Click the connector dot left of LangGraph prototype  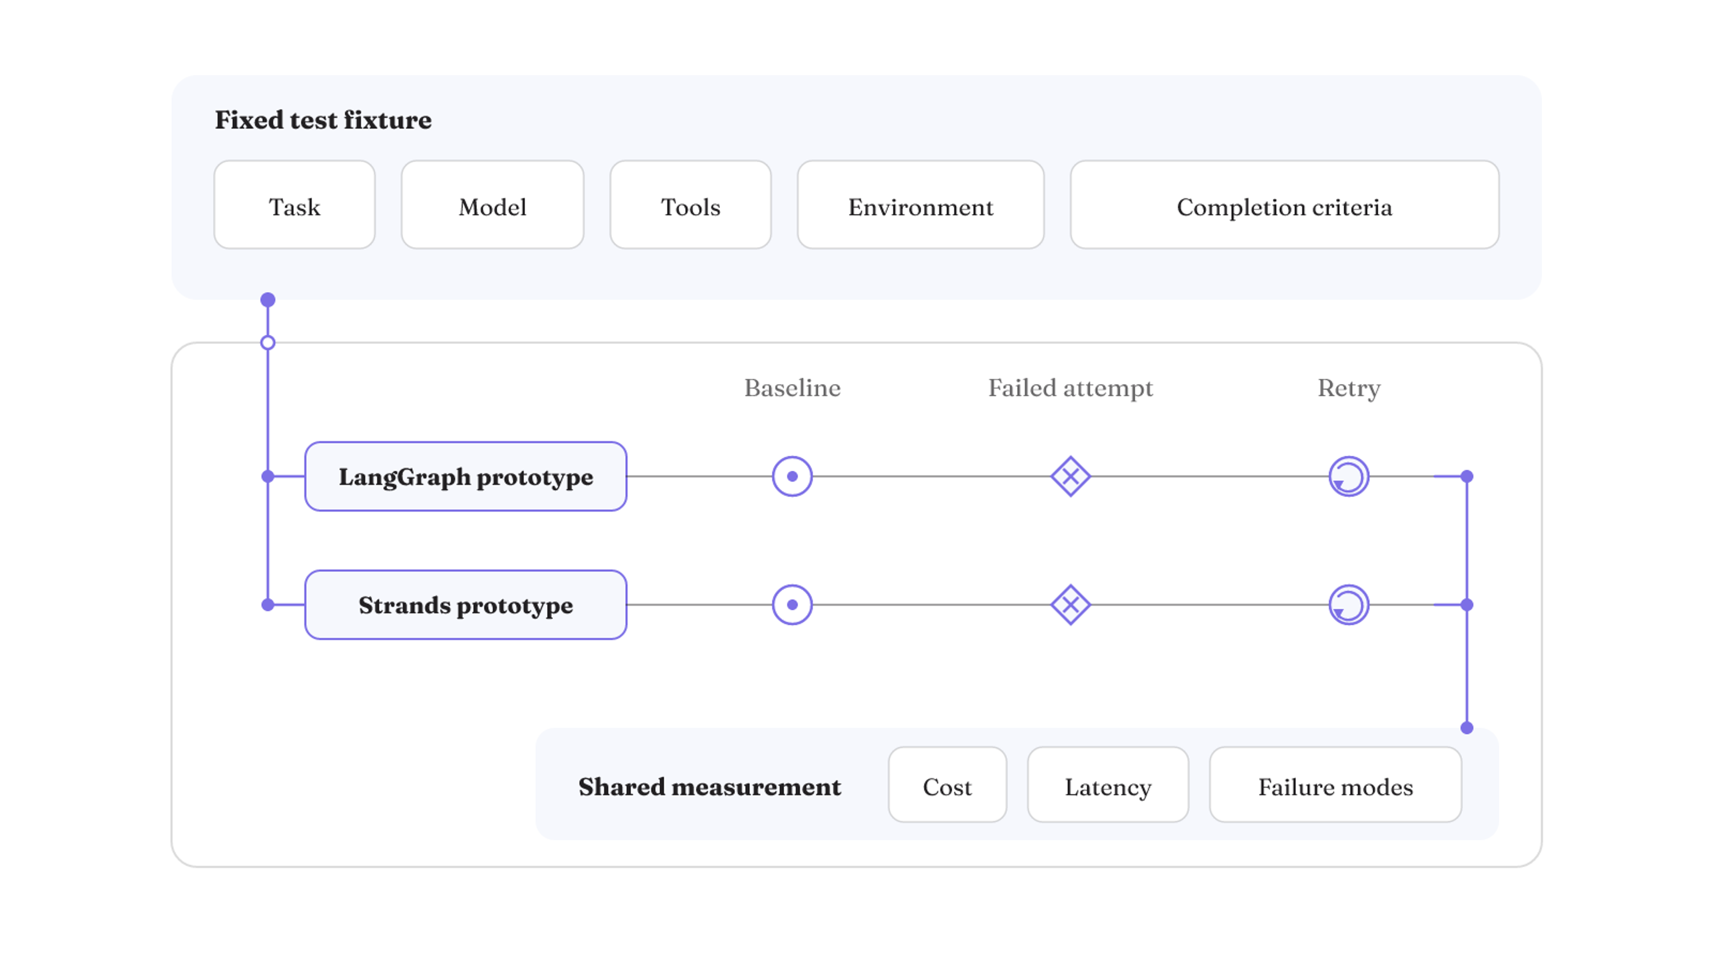coord(268,477)
